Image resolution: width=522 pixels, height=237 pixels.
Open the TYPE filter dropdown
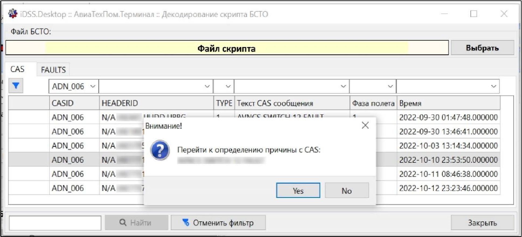(228, 86)
